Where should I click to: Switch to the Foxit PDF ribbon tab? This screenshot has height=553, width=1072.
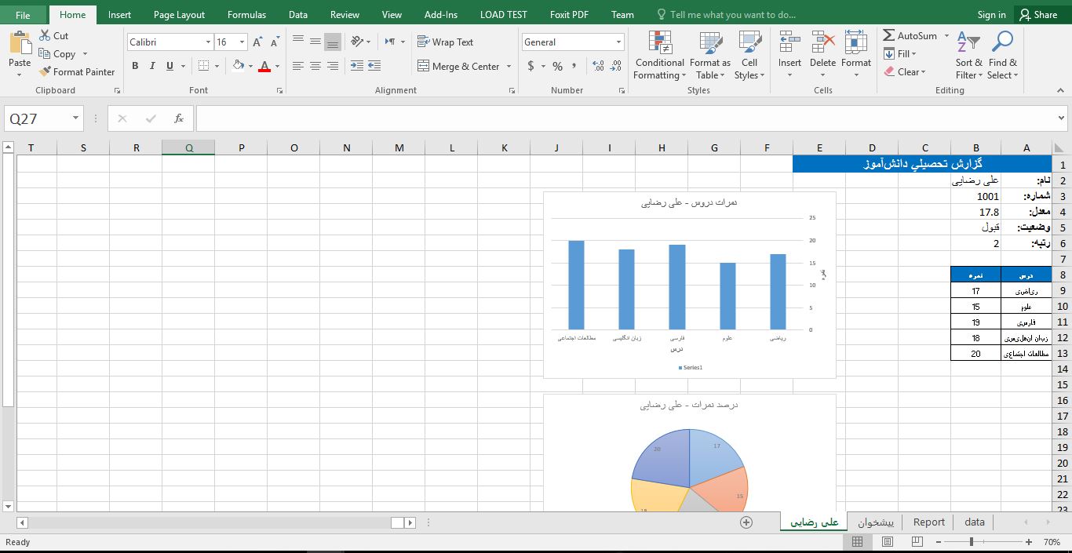pos(569,14)
